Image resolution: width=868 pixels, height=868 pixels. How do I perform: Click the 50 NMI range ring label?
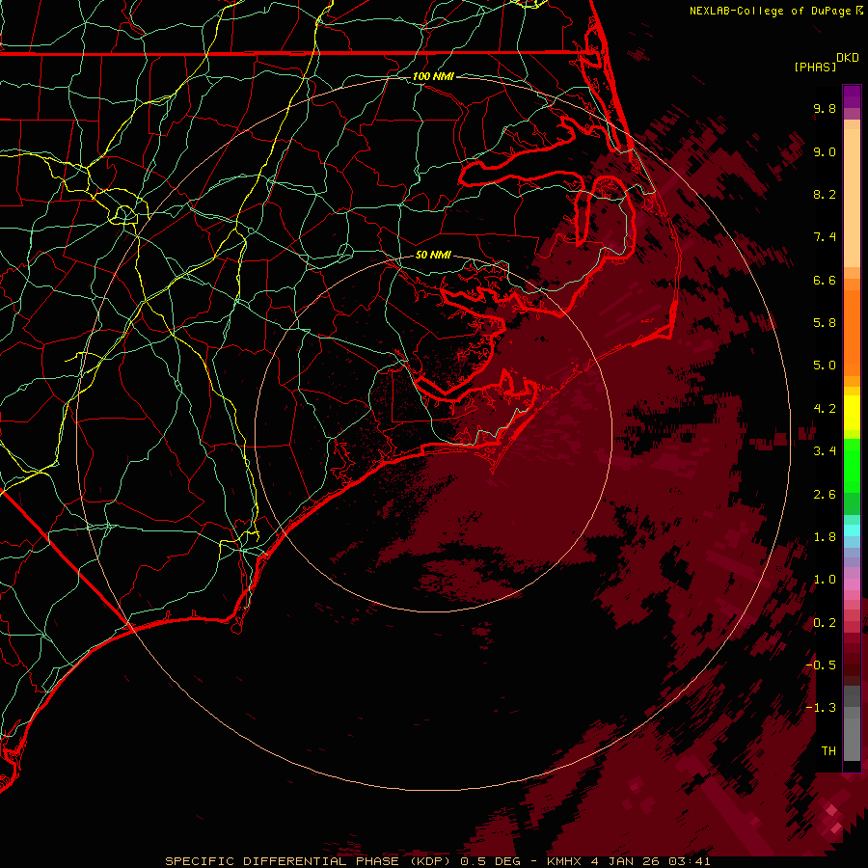(x=433, y=255)
